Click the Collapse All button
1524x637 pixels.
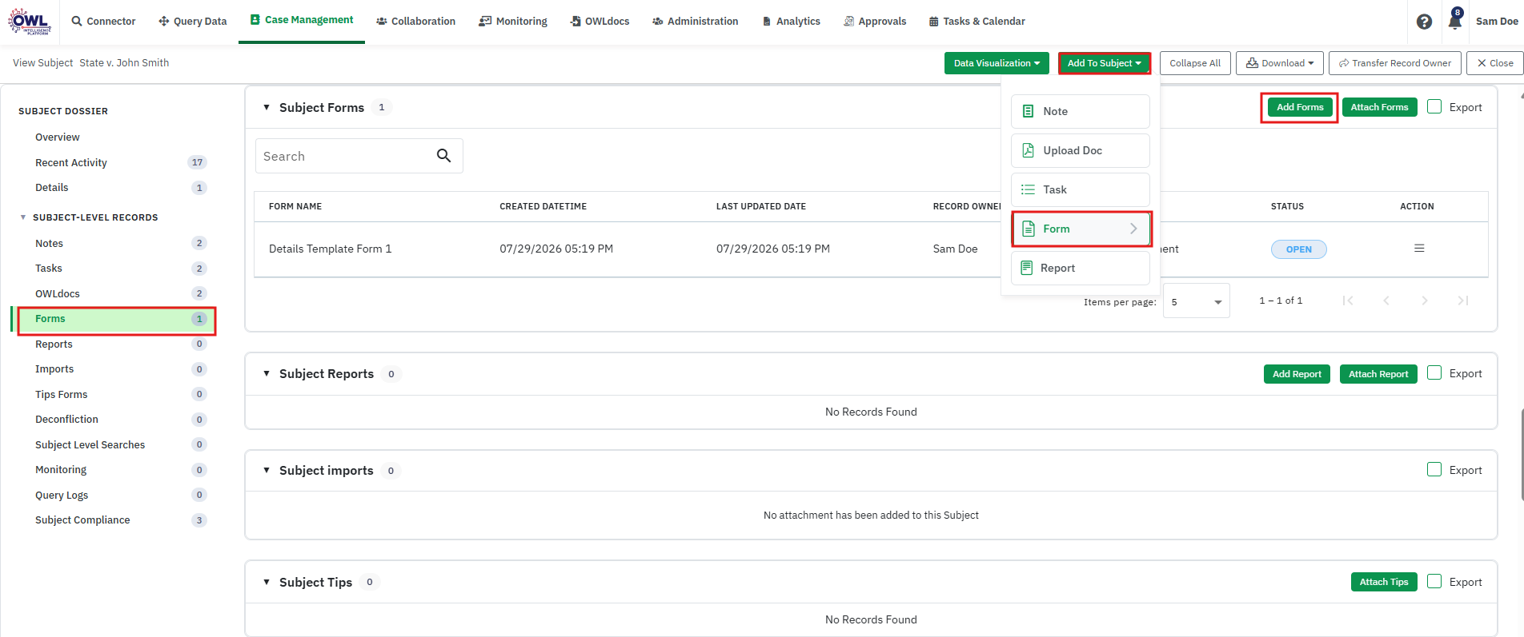click(1195, 63)
